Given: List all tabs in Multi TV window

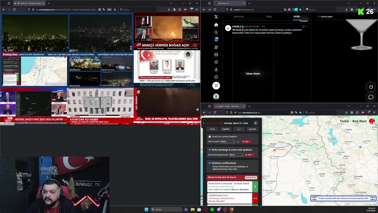Looking at the screenshot, I should (171, 3).
